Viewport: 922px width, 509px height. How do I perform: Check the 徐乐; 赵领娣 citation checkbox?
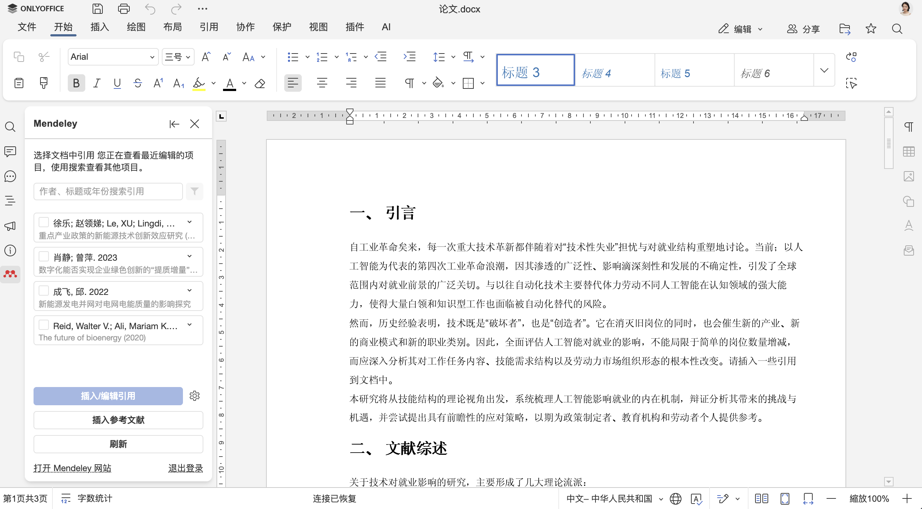(x=44, y=222)
